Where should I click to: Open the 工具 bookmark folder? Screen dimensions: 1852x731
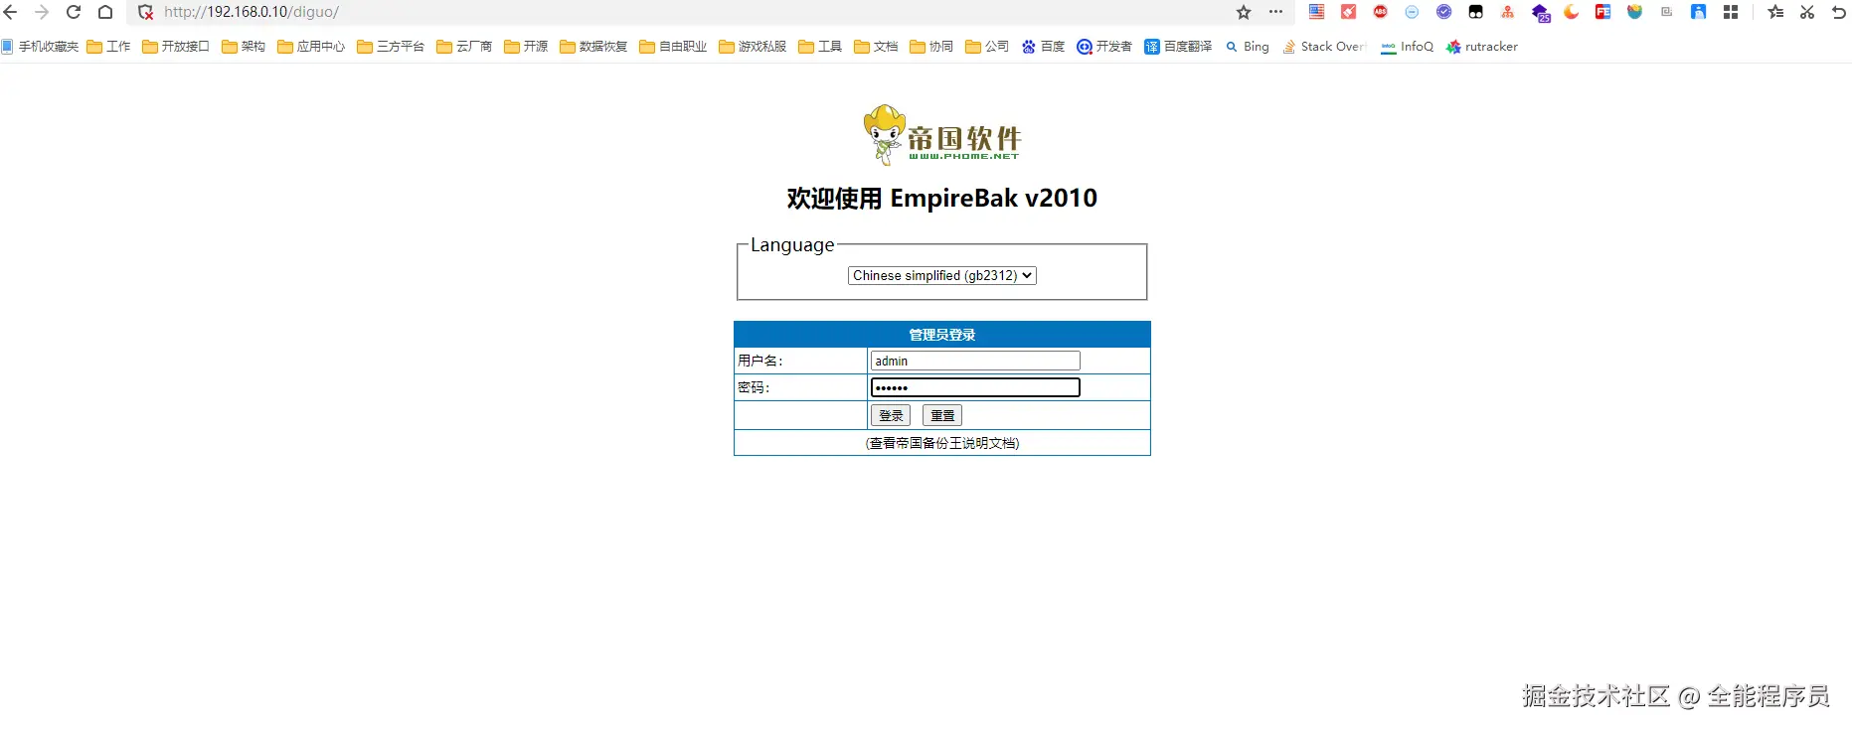pyautogui.click(x=820, y=47)
